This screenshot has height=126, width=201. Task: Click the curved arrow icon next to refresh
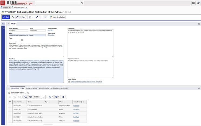18,17
